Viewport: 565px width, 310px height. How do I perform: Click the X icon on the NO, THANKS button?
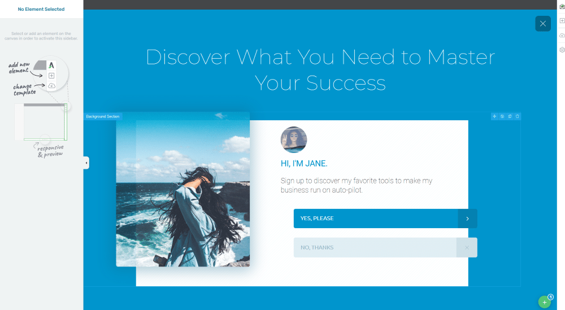click(x=467, y=247)
